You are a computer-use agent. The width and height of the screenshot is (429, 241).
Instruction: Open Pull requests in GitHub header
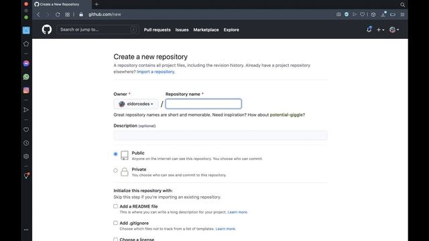tap(157, 29)
